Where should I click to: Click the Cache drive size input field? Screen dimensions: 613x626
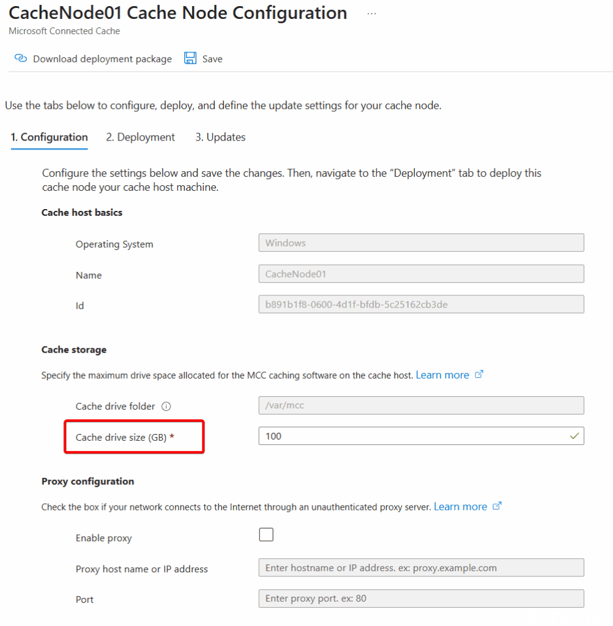click(421, 436)
